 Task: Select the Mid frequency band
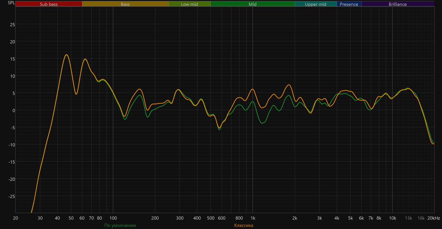point(253,4)
